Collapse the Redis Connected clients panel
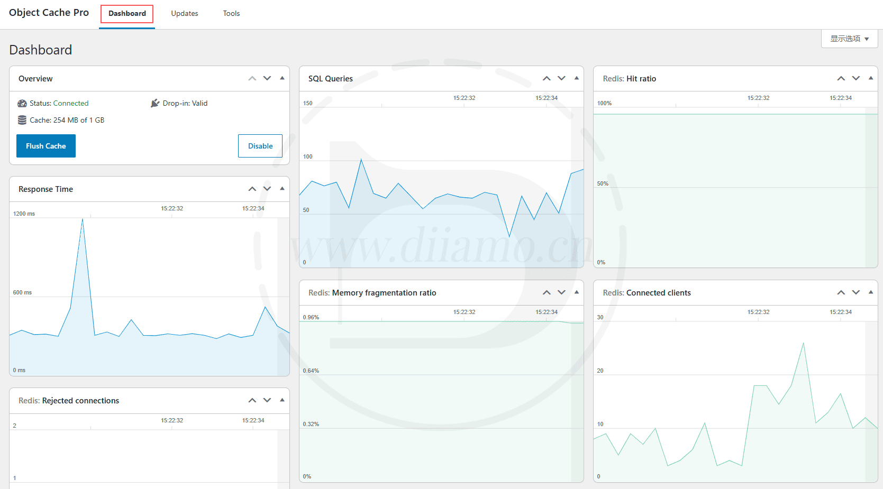Screen dimensions: 883x489 point(870,292)
